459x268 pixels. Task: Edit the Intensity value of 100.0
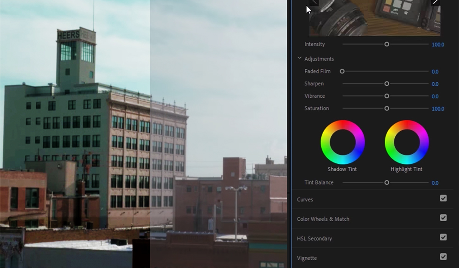click(x=438, y=44)
